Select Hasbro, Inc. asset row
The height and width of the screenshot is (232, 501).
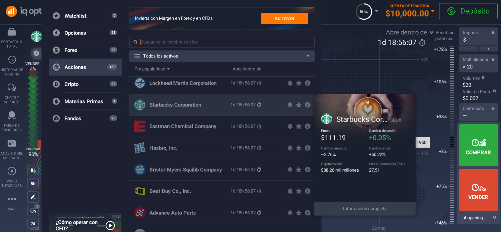click(222, 148)
